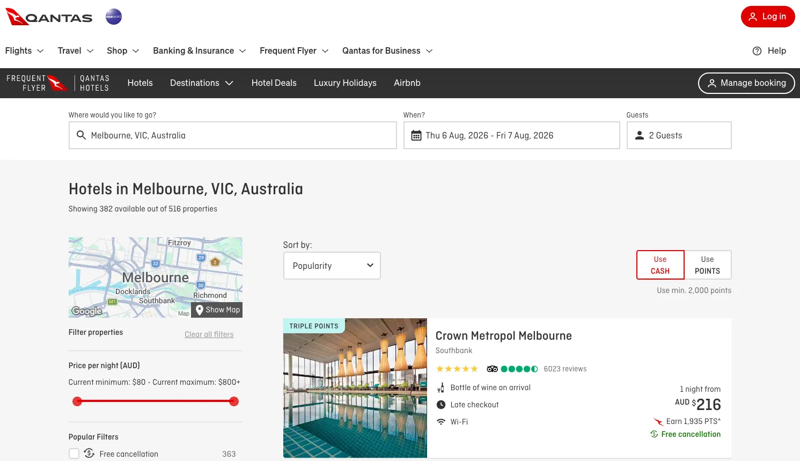800x461 pixels.
Task: Click the five-star rating for Crown Metropol
Action: (x=457, y=369)
